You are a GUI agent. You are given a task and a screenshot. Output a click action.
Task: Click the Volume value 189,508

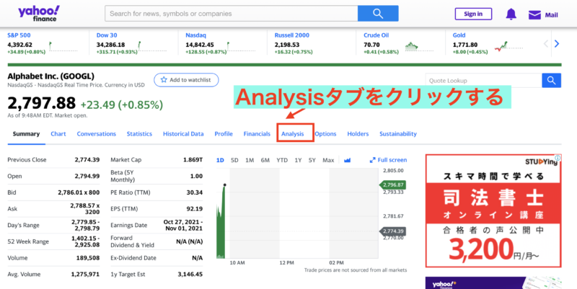coord(89,258)
